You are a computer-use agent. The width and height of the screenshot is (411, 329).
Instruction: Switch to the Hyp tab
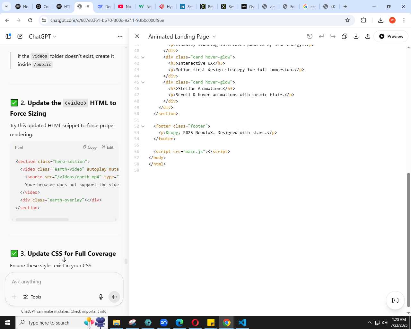166,6
